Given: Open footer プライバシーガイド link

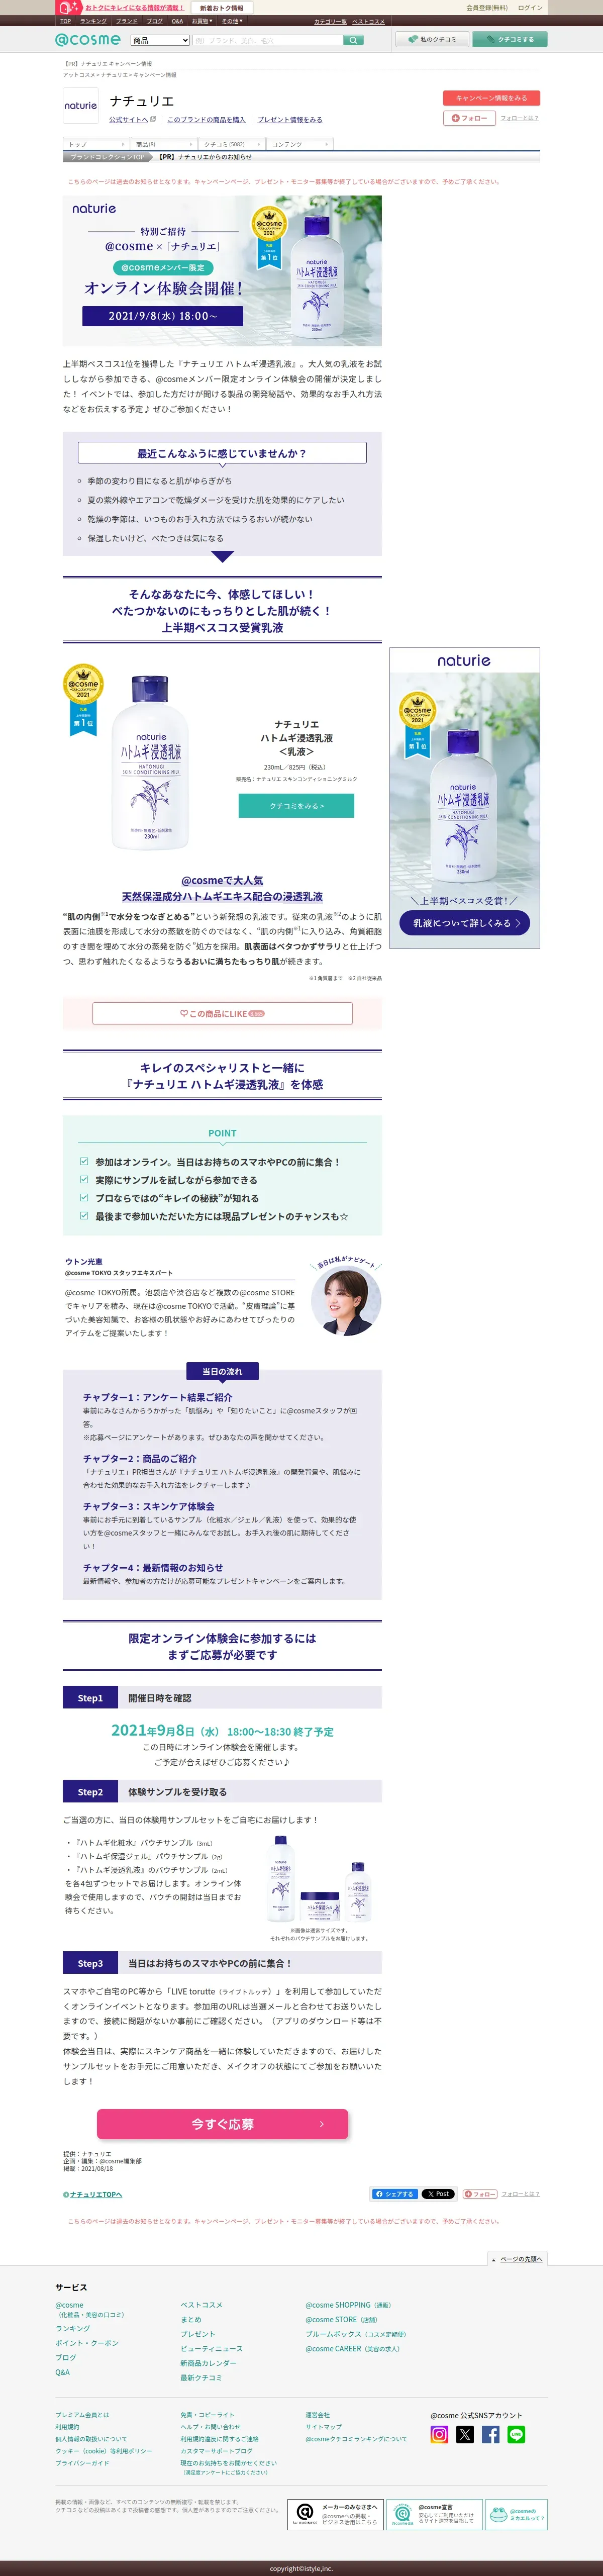Looking at the screenshot, I should 82,2463.
